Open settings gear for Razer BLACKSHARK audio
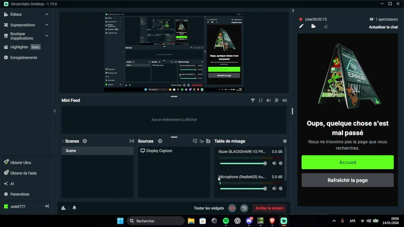The image size is (404, 227). point(281,163)
